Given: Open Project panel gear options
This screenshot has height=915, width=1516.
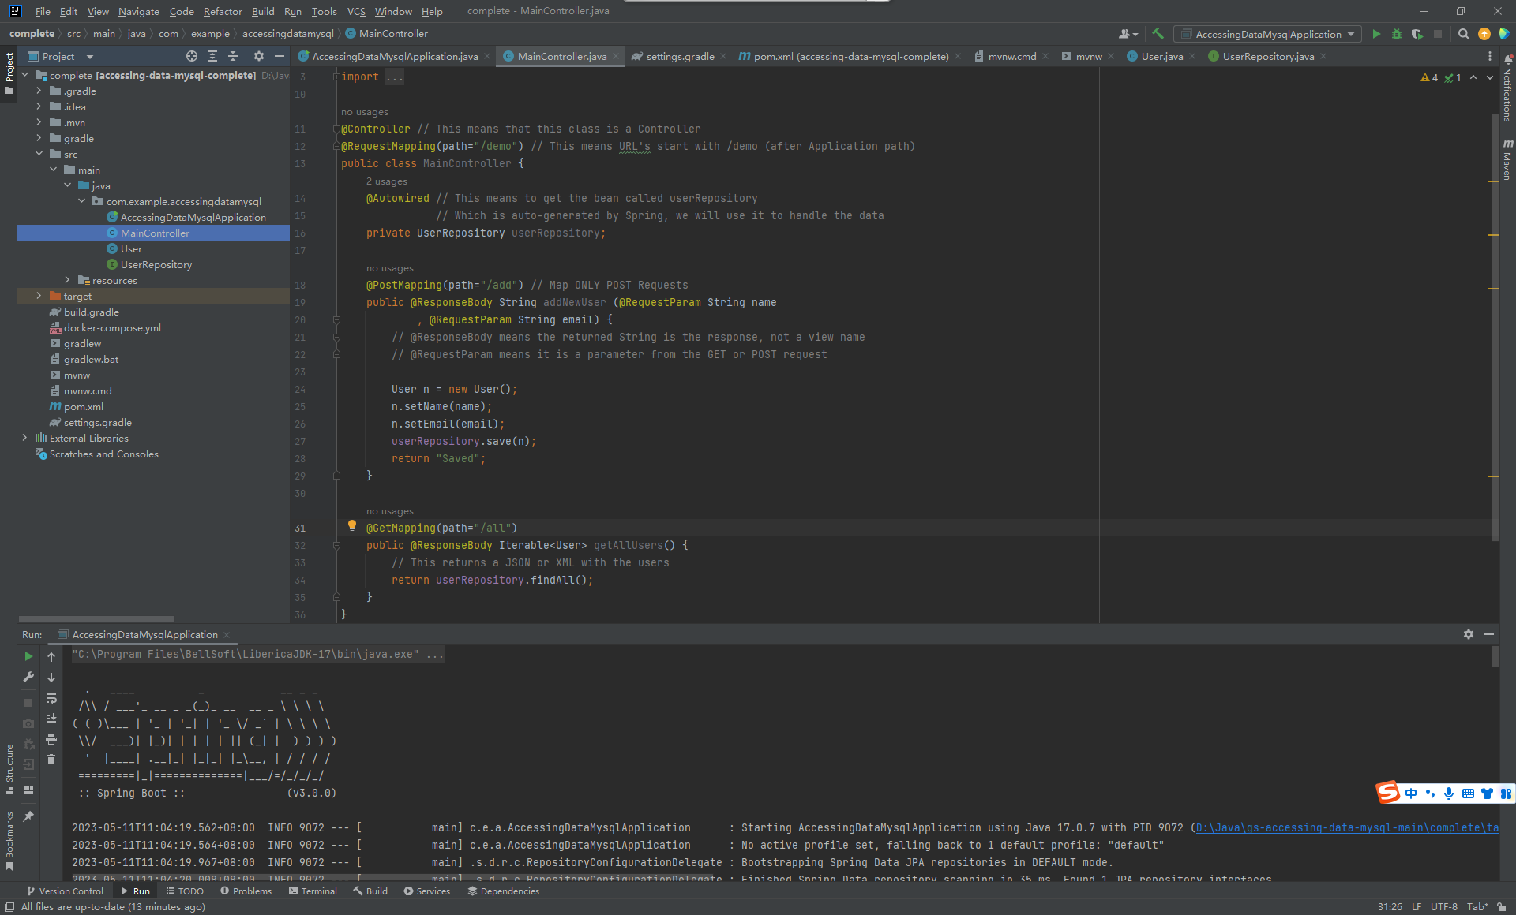Looking at the screenshot, I should (x=258, y=56).
